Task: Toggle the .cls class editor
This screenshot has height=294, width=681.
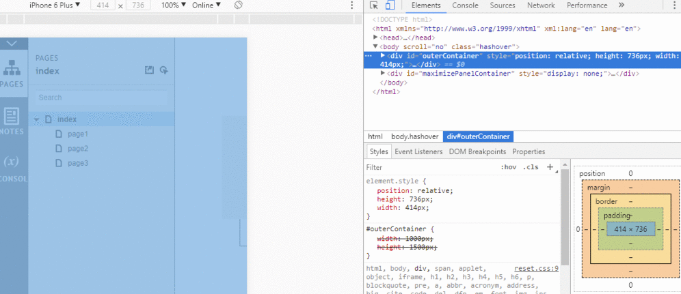Action: click(x=531, y=167)
